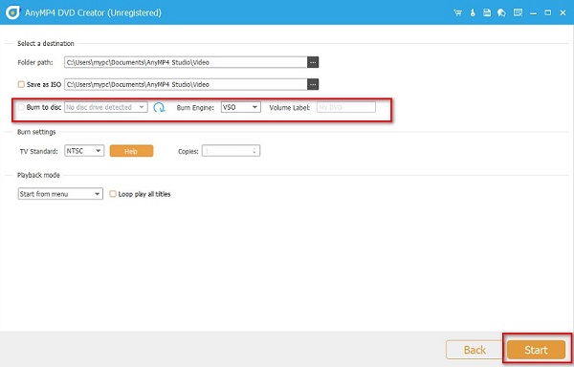Click the 'Select a destination' heading
Screen dimensions: 574x367
pos(46,44)
